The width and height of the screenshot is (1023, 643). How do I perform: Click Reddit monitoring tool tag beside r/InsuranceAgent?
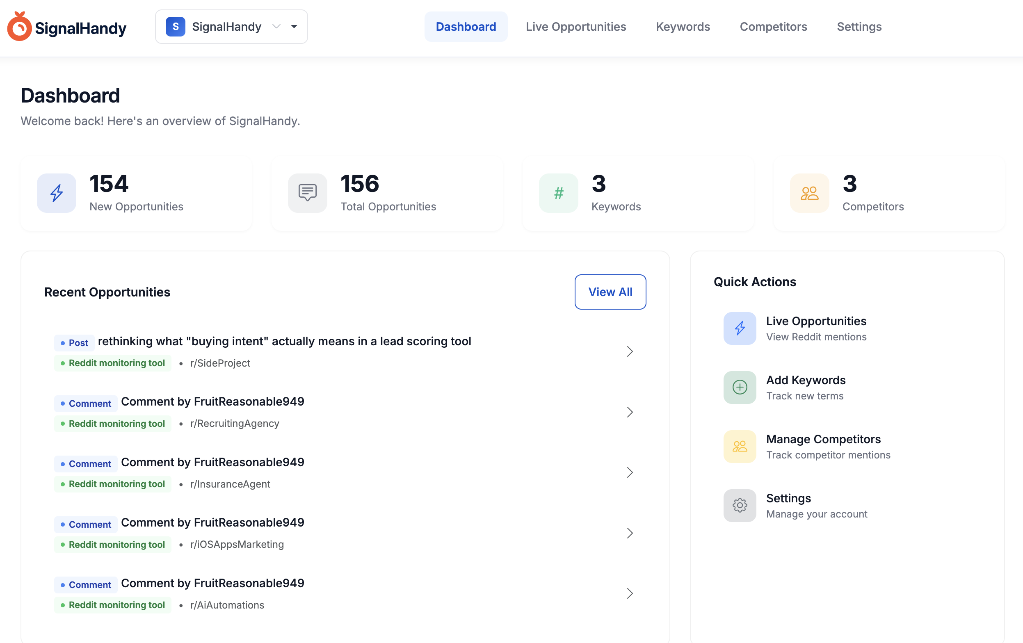pyautogui.click(x=112, y=484)
